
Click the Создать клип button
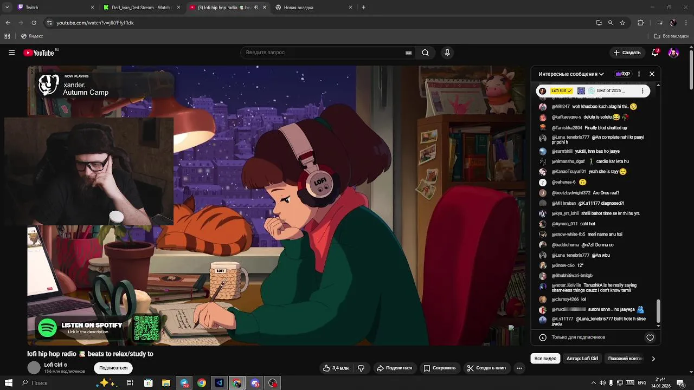pyautogui.click(x=486, y=368)
